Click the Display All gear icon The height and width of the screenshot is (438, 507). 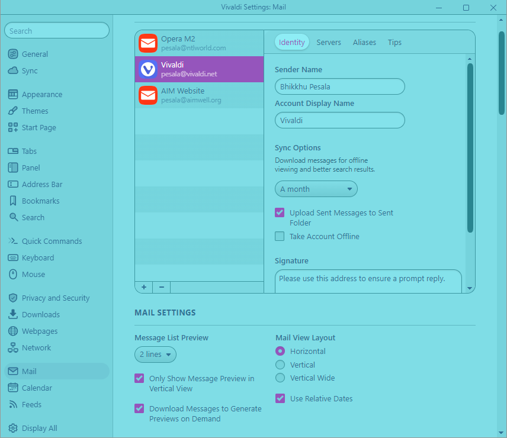[13, 429]
